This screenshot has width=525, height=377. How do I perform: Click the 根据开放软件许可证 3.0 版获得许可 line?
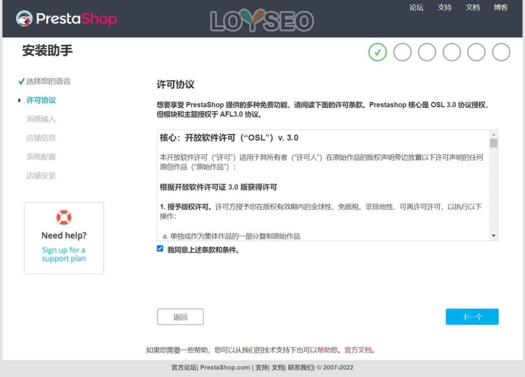pyautogui.click(x=218, y=187)
